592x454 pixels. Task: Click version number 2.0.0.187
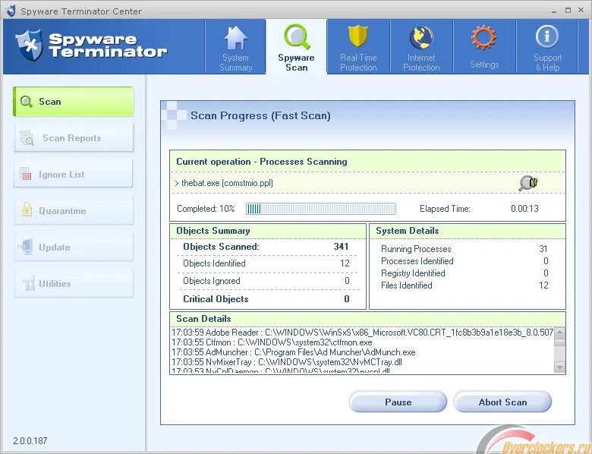click(30, 441)
